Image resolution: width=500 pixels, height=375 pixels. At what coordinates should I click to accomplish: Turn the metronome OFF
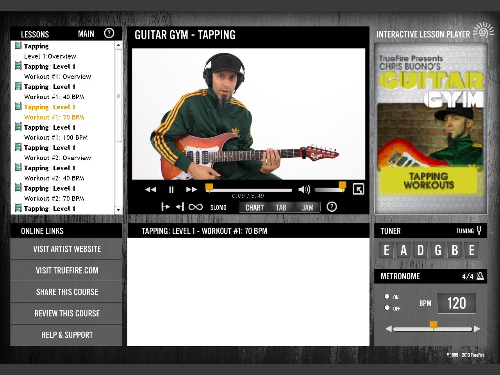(x=387, y=307)
